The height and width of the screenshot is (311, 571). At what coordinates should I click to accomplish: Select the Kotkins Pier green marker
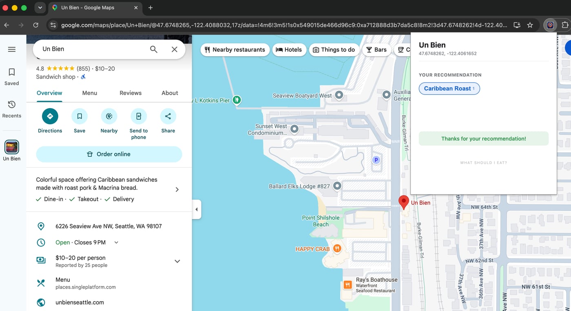(237, 100)
